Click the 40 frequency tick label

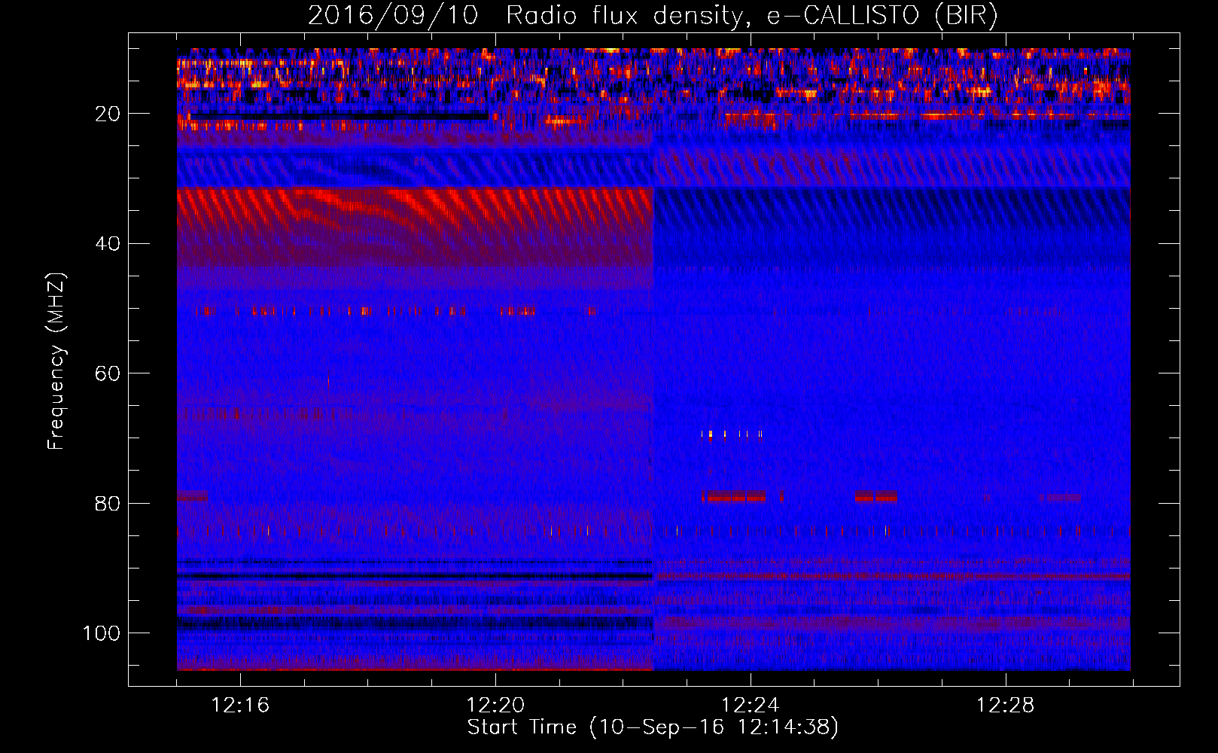pyautogui.click(x=108, y=244)
